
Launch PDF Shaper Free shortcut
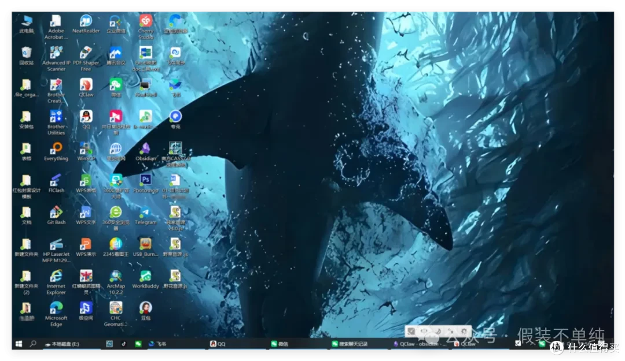tap(86, 58)
